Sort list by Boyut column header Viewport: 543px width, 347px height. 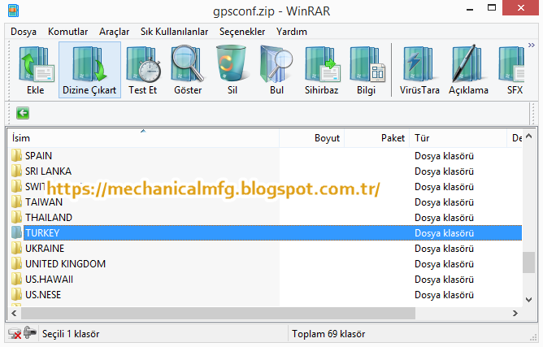[311, 138]
